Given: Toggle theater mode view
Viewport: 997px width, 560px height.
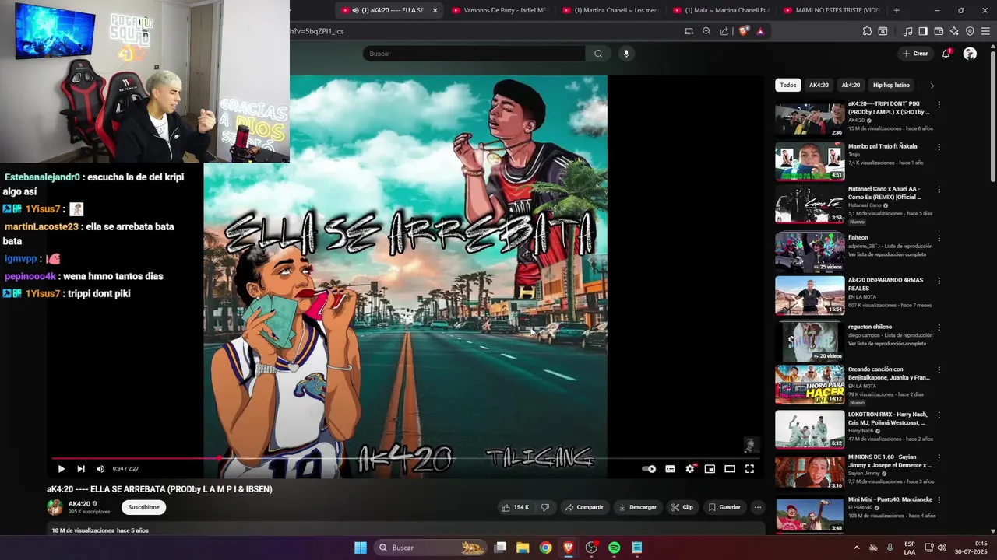Looking at the screenshot, I should coord(730,469).
